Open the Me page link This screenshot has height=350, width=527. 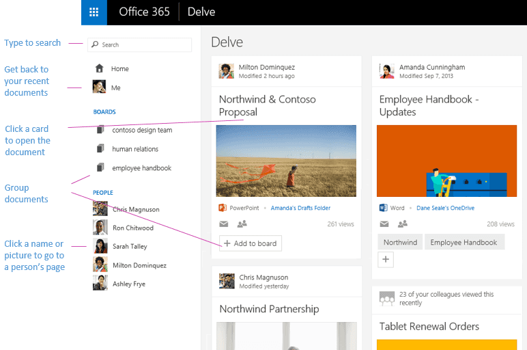115,87
